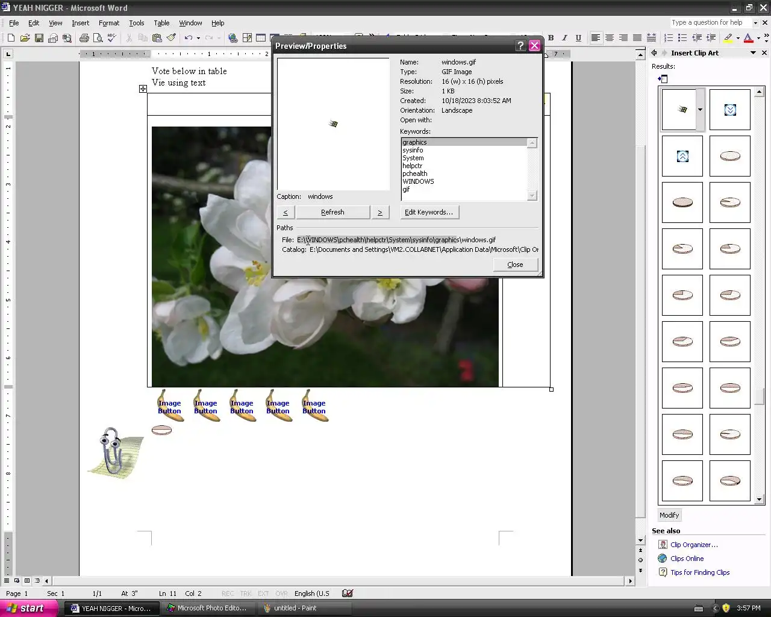This screenshot has width=771, height=617.
Task: Click the Edit Keywords button
Action: [x=429, y=212]
